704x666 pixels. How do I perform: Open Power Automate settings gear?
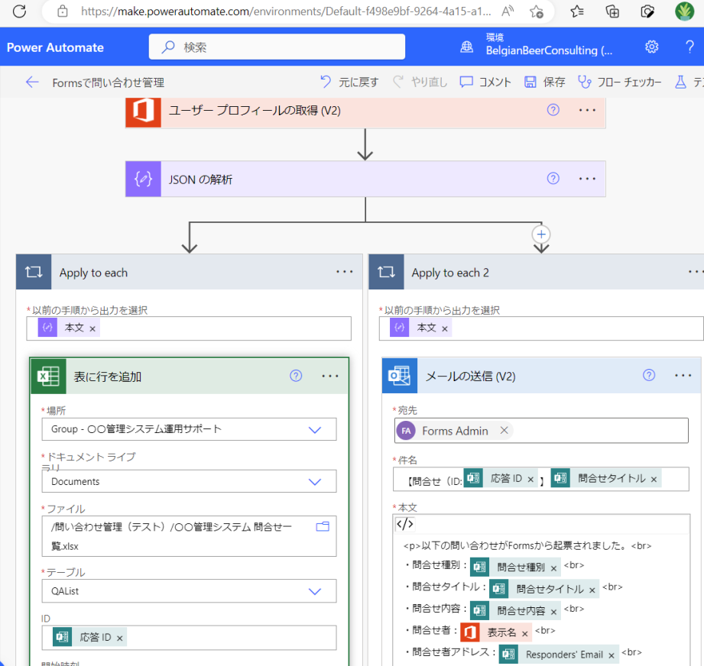pyautogui.click(x=651, y=47)
